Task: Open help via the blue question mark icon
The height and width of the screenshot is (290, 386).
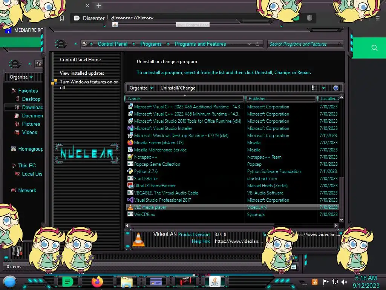Action: (336, 88)
